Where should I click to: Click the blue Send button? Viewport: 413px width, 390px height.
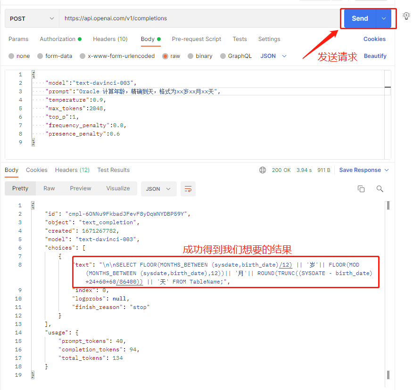pyautogui.click(x=360, y=18)
